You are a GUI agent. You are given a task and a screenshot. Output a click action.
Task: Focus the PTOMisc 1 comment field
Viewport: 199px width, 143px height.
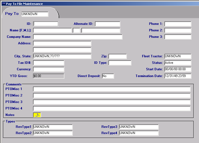112,89
